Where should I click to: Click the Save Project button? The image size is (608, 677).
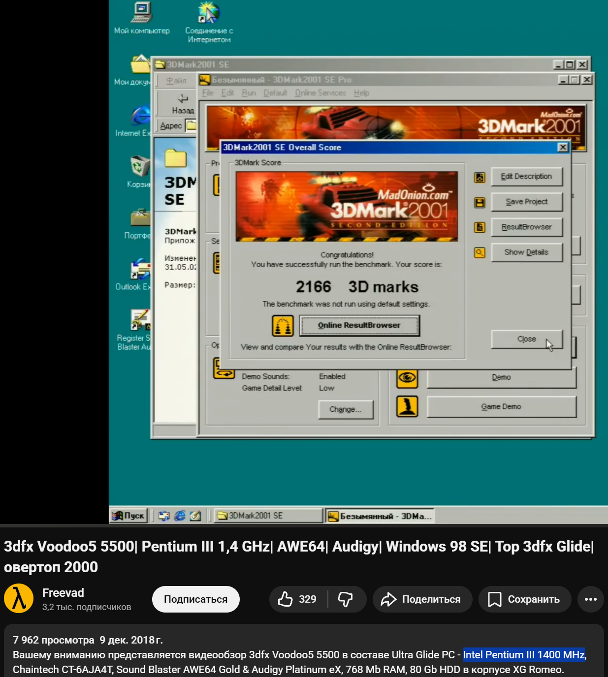[527, 202]
